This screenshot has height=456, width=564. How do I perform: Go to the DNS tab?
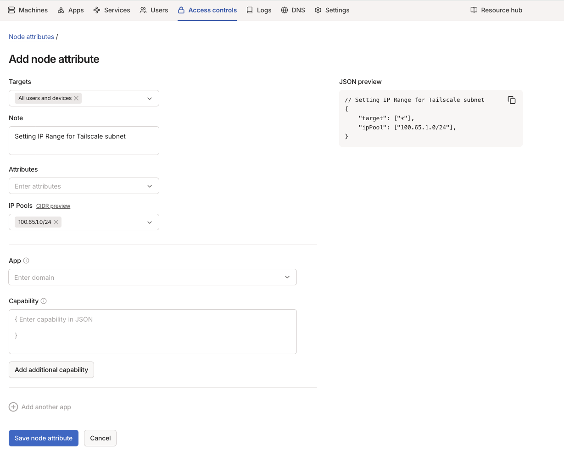point(293,10)
